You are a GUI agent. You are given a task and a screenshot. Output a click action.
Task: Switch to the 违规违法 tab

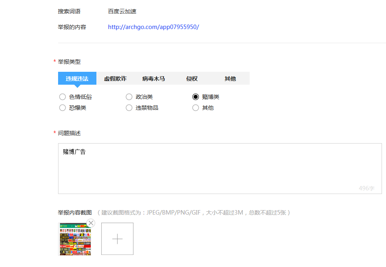click(x=77, y=79)
